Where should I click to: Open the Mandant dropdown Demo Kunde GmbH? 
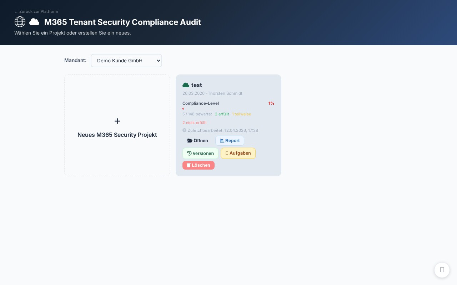click(x=126, y=61)
